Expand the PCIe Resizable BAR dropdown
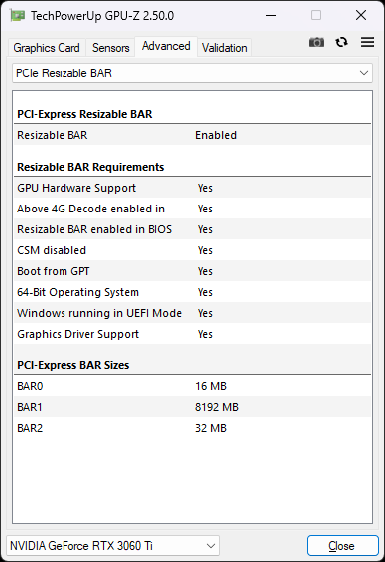 (x=192, y=73)
